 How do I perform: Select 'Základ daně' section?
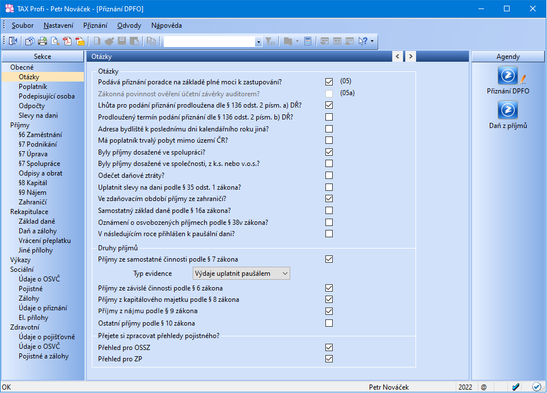click(37, 221)
